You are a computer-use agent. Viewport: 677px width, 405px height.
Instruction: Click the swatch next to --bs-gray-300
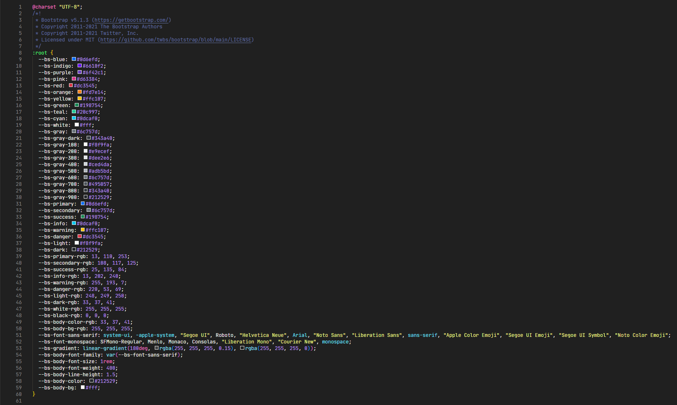click(x=86, y=158)
